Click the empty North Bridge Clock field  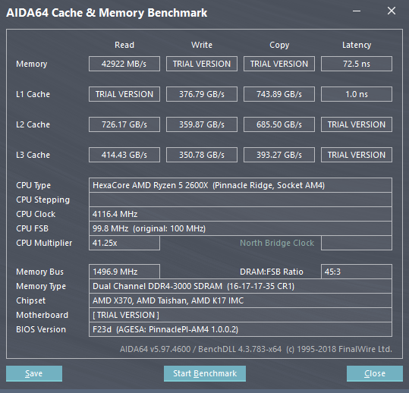tap(357, 243)
